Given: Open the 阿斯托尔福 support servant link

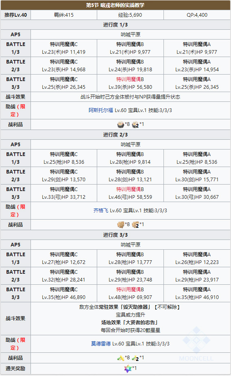Looking at the screenshot, I should coord(101,110).
